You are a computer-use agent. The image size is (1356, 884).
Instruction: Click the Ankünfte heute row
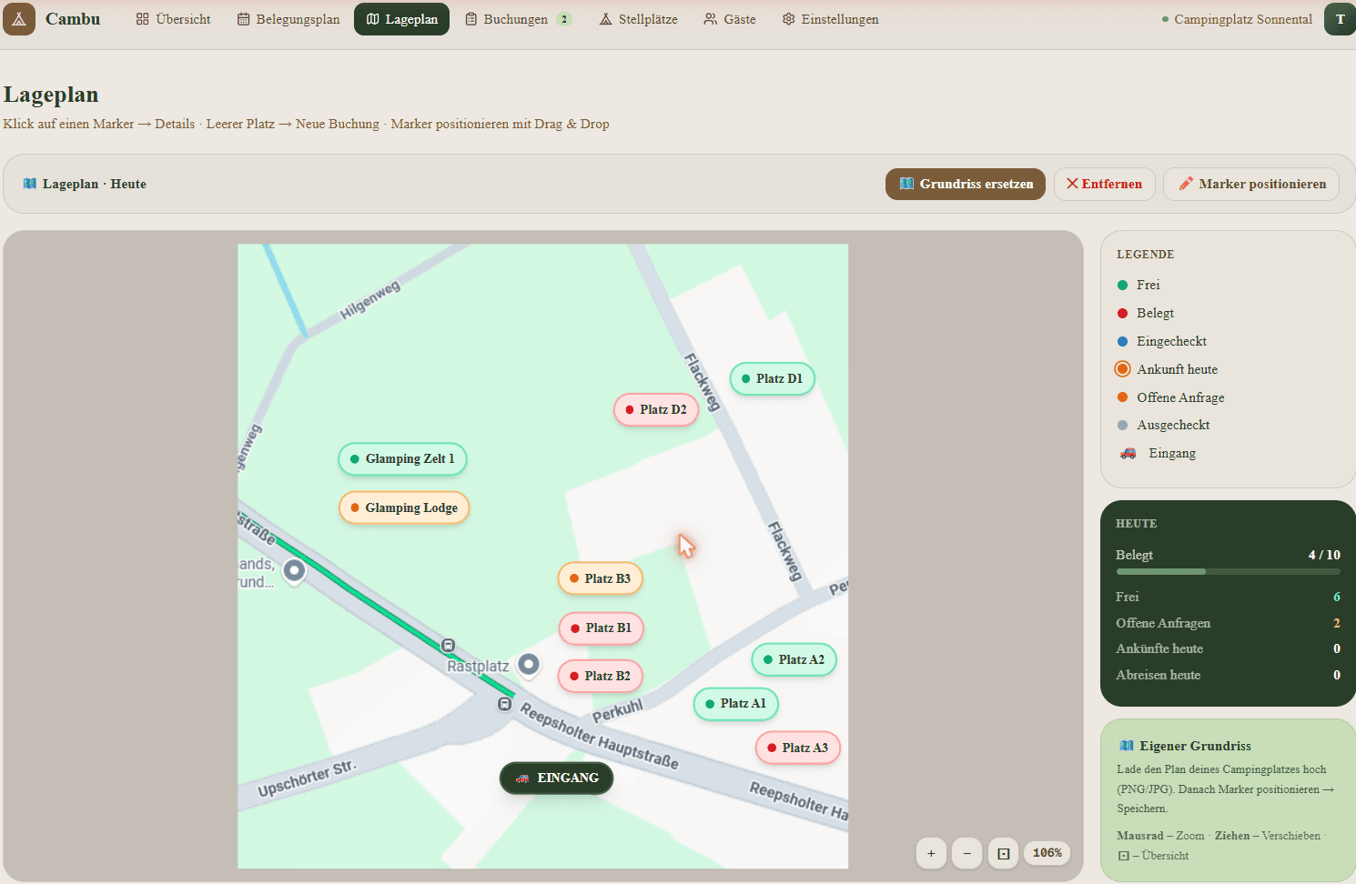[x=1229, y=648]
